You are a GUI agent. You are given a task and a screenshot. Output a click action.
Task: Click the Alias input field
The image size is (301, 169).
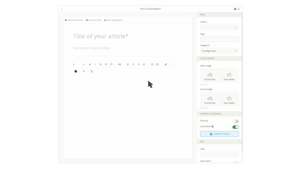click(219, 154)
